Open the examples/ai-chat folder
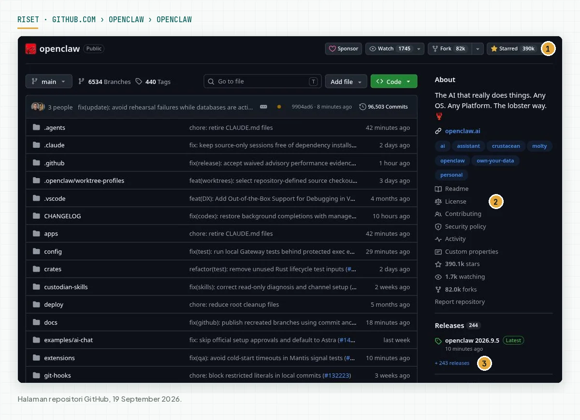 coord(68,340)
